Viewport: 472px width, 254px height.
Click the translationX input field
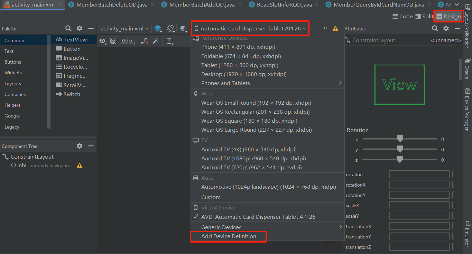pyautogui.click(x=419, y=226)
